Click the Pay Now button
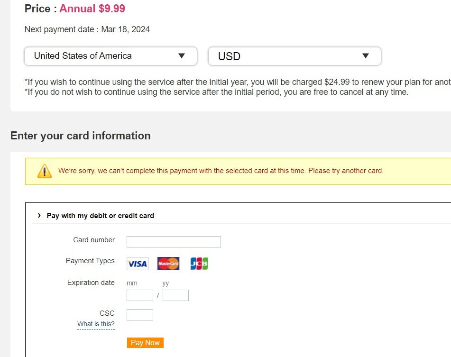 145,343
